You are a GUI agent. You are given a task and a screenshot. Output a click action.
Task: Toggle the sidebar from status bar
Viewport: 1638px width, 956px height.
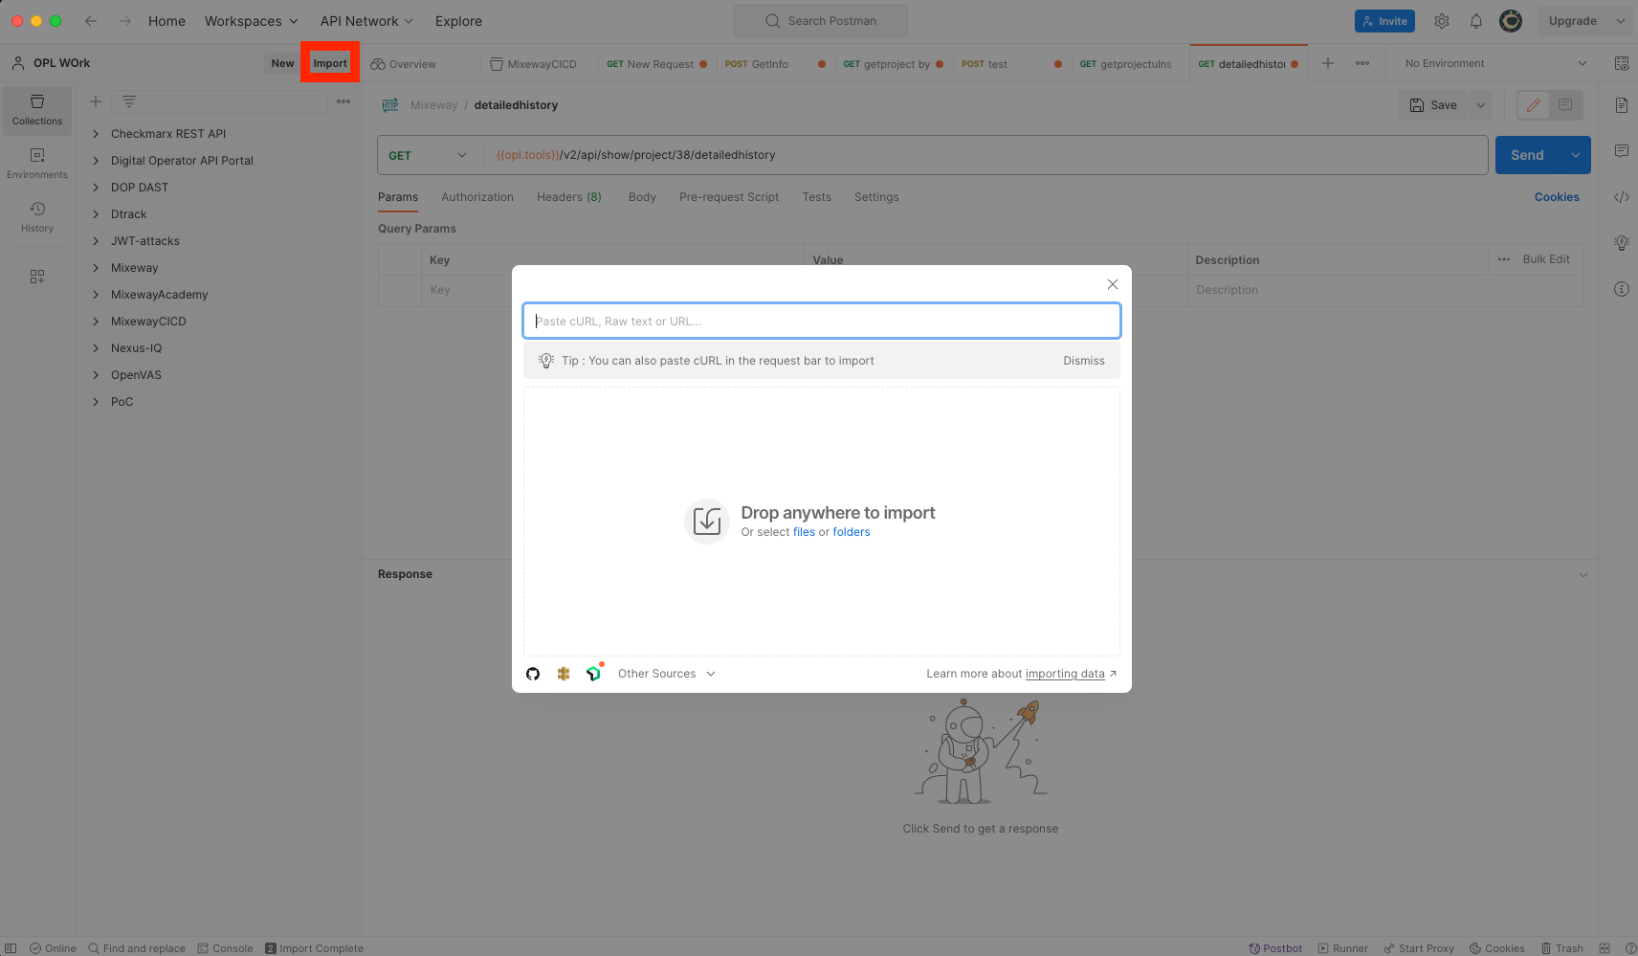tap(11, 948)
